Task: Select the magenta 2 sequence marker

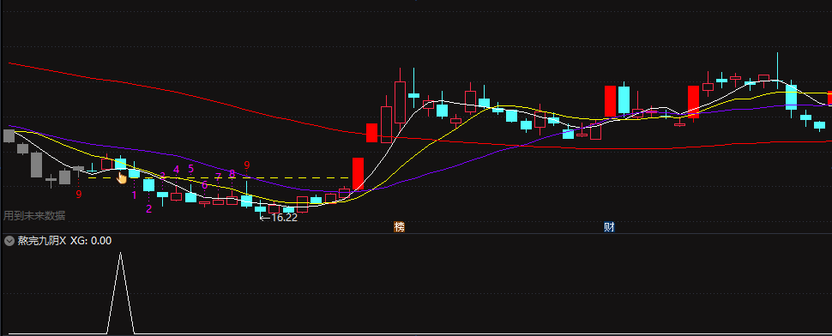Action: (148, 209)
